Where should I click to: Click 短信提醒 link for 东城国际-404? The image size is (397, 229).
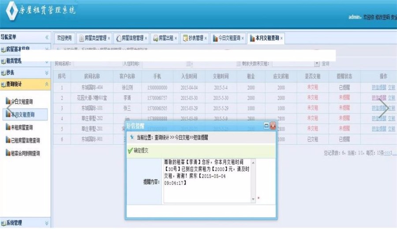379,87
